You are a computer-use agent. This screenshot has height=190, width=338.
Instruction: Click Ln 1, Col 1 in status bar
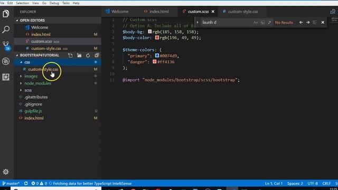click(274, 183)
